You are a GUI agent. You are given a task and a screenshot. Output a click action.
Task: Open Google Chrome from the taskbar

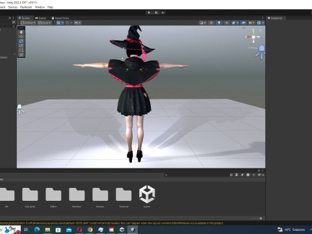tap(90, 229)
